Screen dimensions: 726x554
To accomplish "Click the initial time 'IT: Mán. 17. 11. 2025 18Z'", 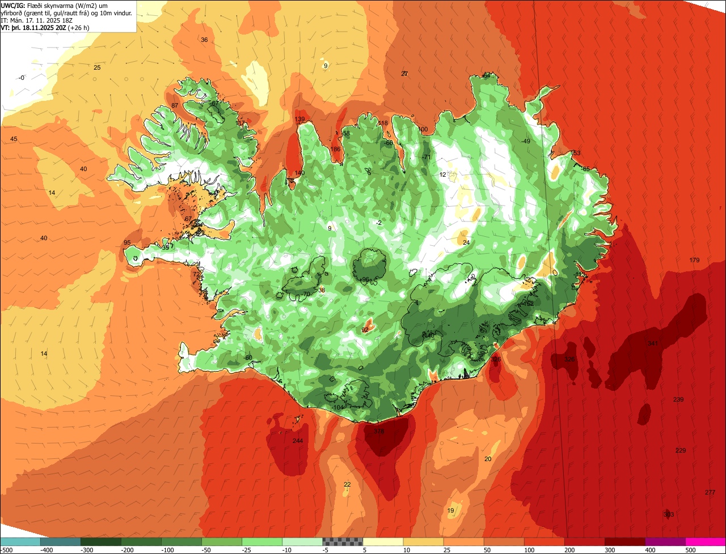I will tap(37, 20).
